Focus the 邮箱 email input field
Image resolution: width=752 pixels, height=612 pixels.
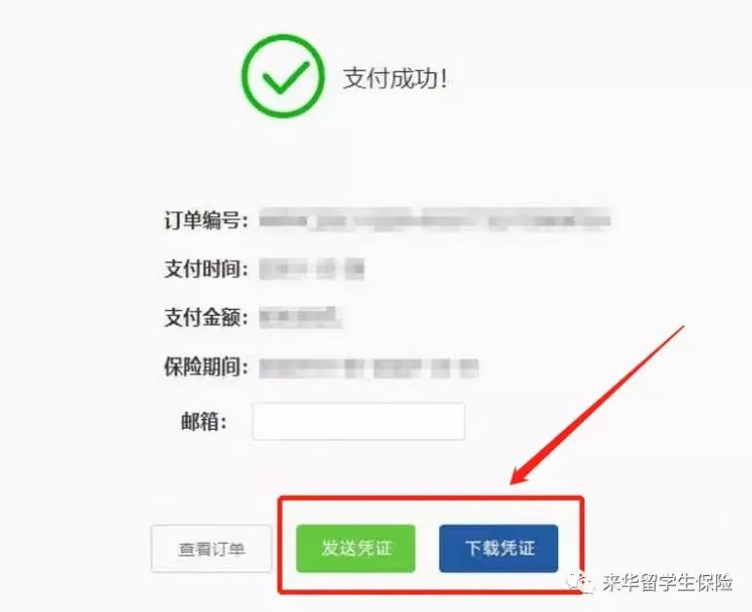pos(358,421)
